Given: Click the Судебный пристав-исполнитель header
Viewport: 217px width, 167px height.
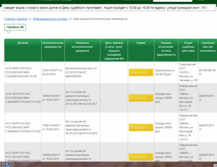Looking at the screenshot, I should click(208, 50).
